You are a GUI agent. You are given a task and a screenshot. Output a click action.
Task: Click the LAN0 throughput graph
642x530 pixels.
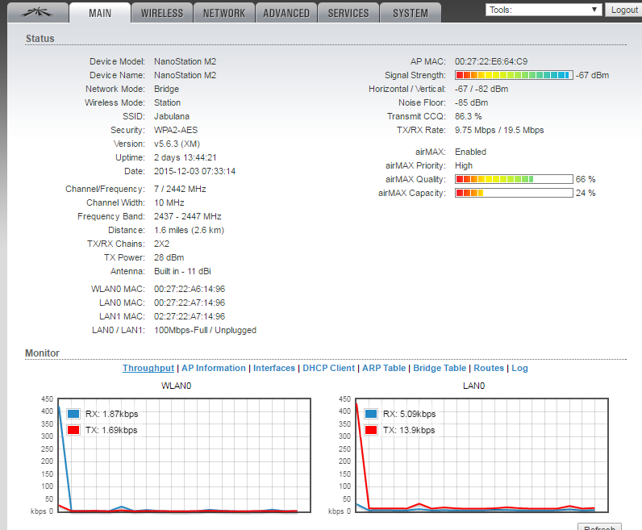(482, 455)
